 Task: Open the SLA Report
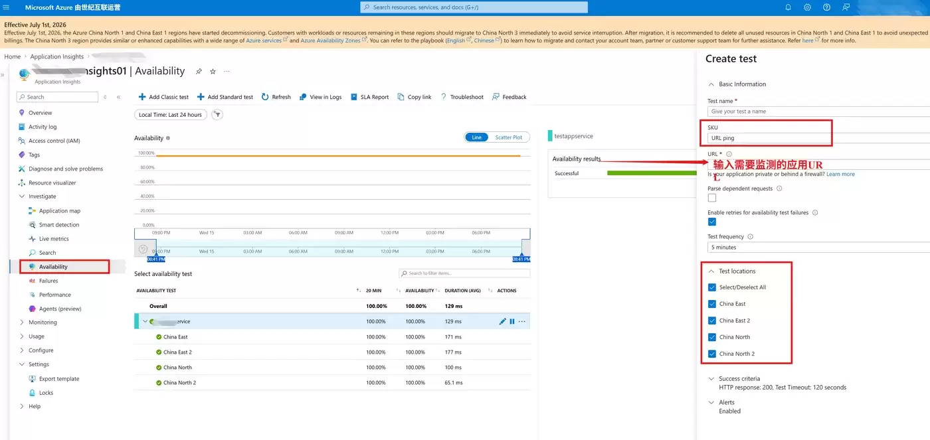pyautogui.click(x=370, y=97)
